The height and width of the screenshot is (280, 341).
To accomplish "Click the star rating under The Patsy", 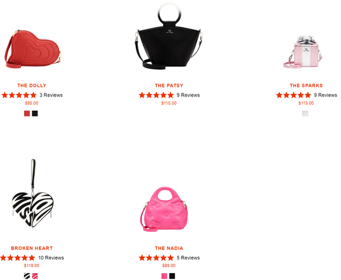I will [156, 95].
